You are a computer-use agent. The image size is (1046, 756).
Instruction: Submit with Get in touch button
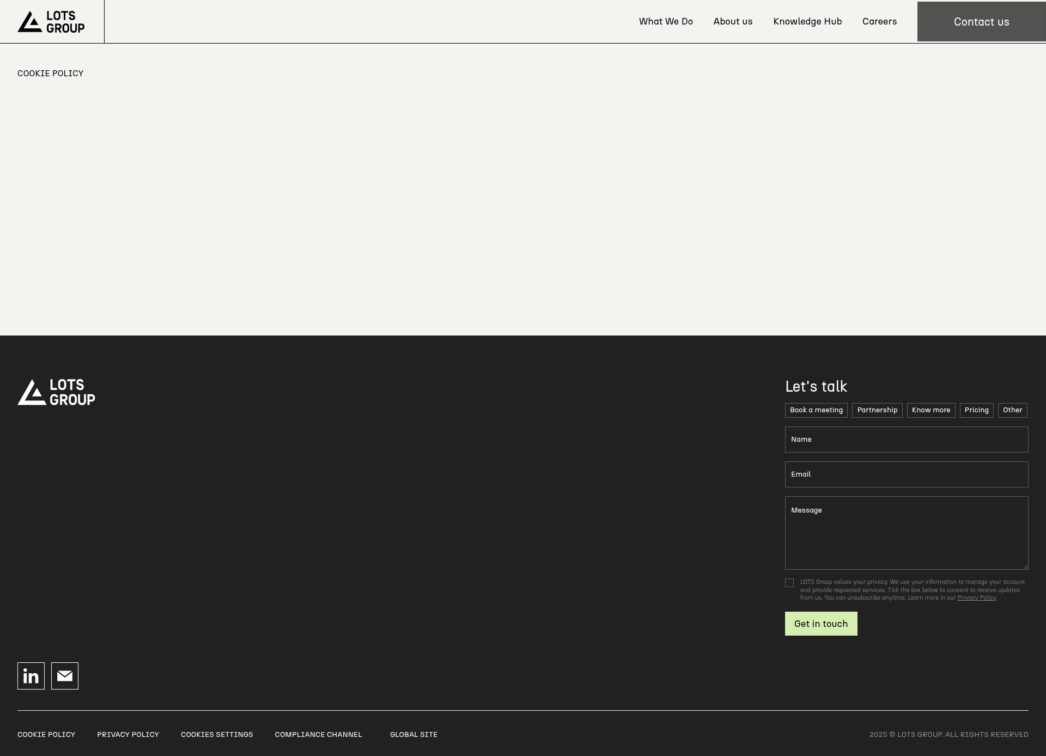[x=821, y=624]
